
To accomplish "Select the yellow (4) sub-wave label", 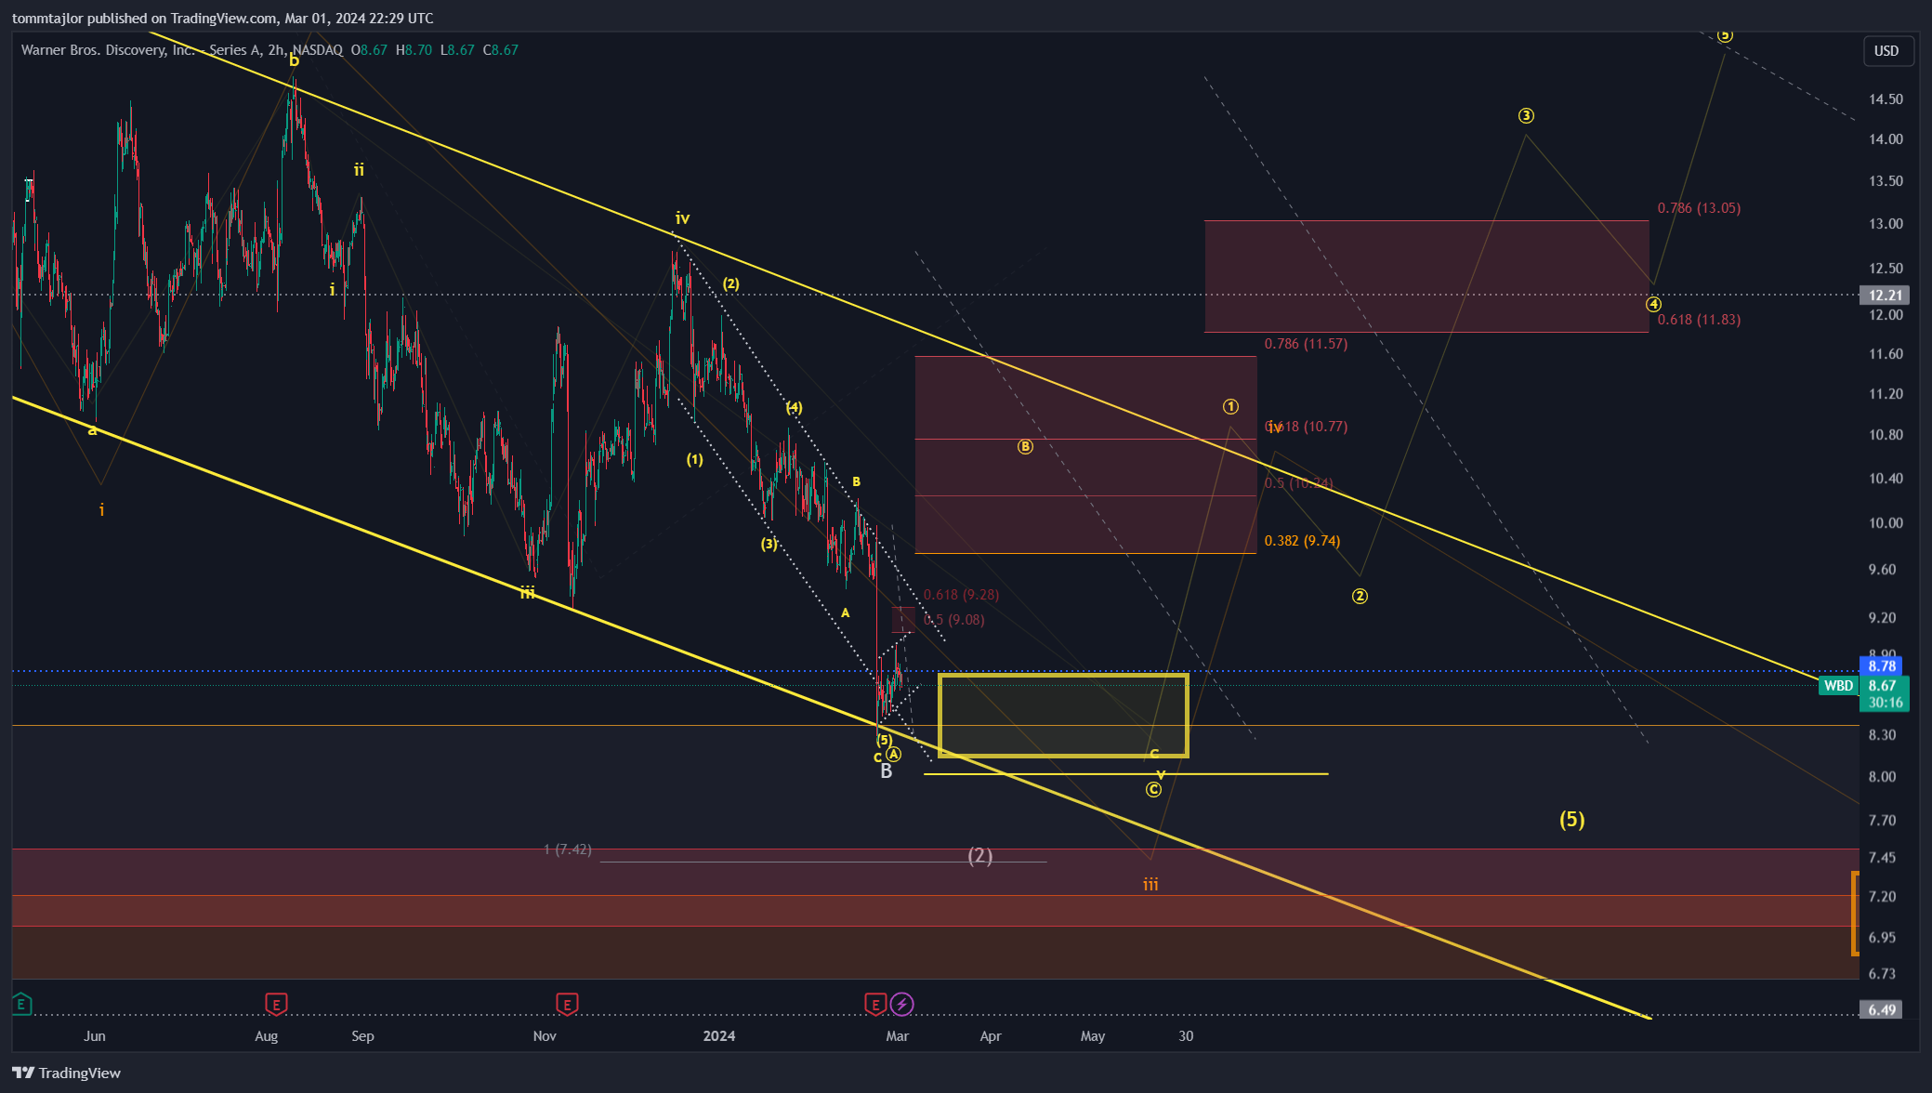I will pyautogui.click(x=794, y=408).
